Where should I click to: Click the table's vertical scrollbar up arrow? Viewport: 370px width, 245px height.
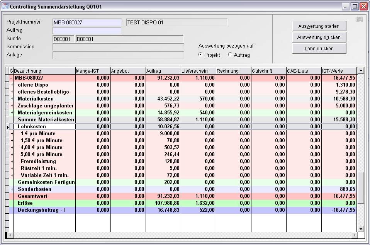(x=361, y=71)
